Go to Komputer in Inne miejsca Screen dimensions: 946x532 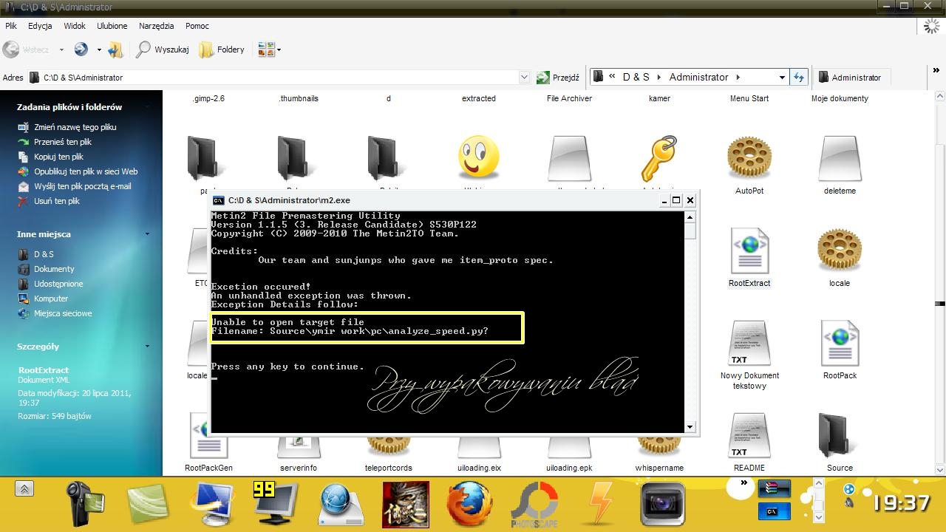[x=51, y=299]
